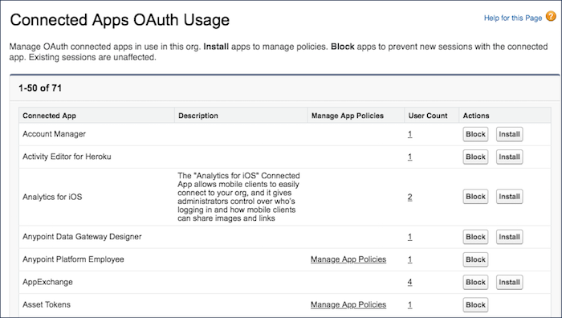562x318 pixels.
Task: Block the AppExchange app
Action: click(475, 282)
